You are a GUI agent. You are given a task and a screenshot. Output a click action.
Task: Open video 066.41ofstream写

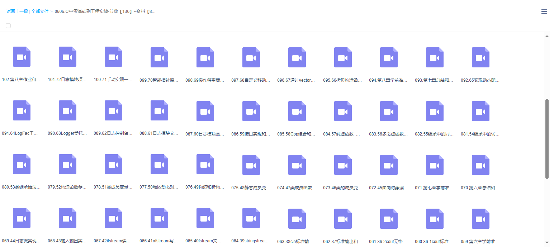click(159, 218)
